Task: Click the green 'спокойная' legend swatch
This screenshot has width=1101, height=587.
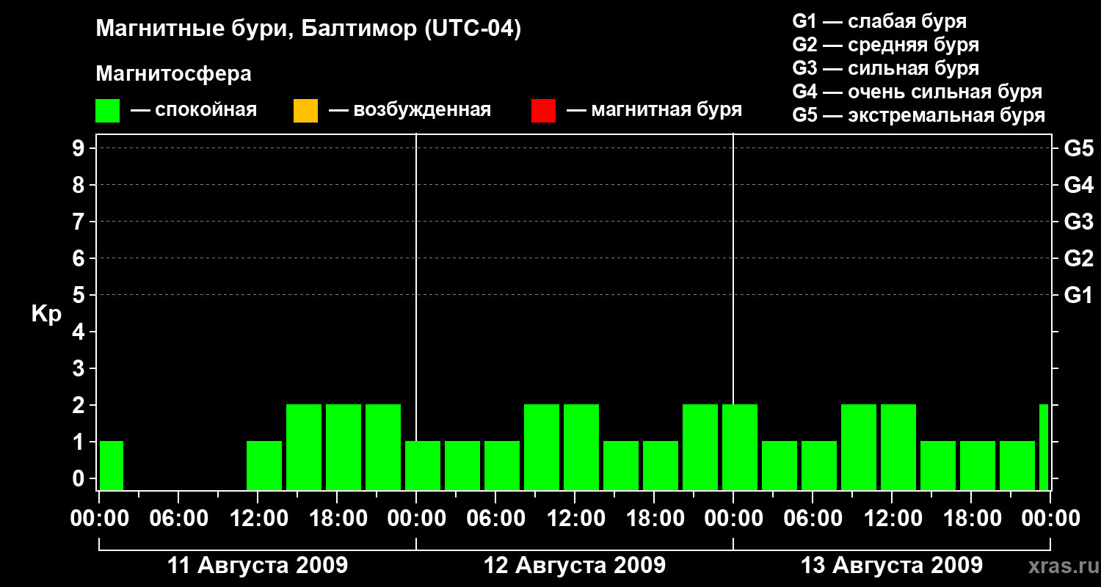Action: coord(107,111)
